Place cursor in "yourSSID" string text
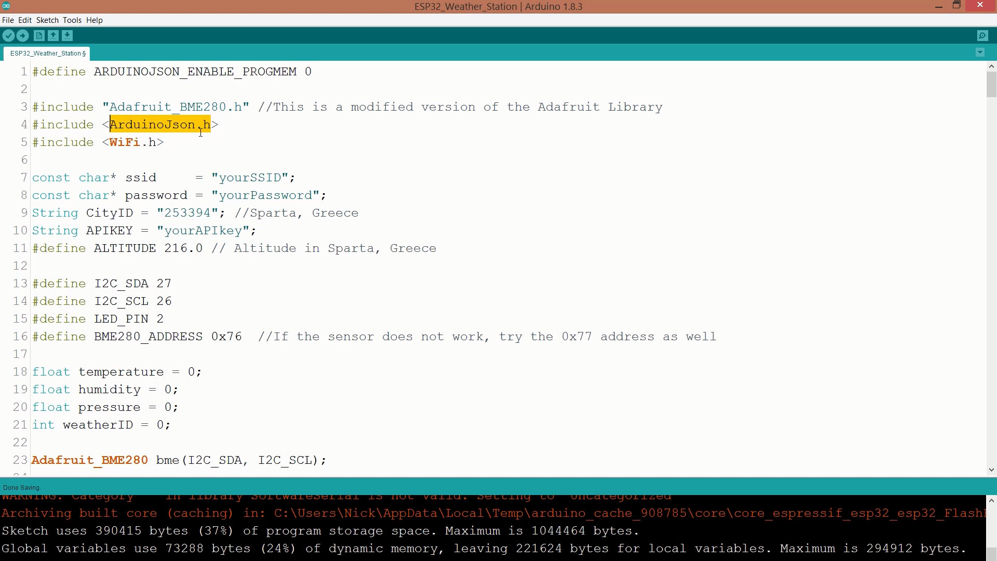 [250, 178]
